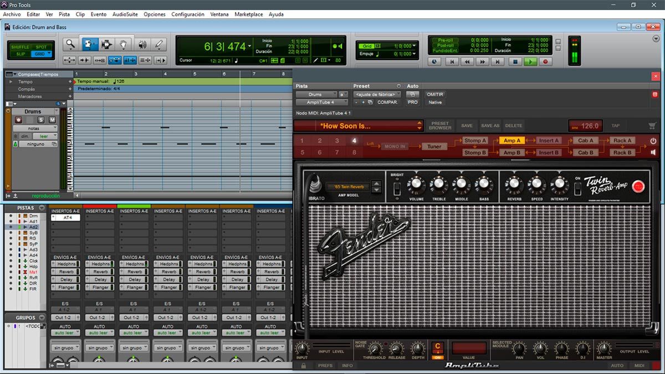The width and height of the screenshot is (665, 374).
Task: Click the automation enable icon under Auto
Action: [x=413, y=94]
